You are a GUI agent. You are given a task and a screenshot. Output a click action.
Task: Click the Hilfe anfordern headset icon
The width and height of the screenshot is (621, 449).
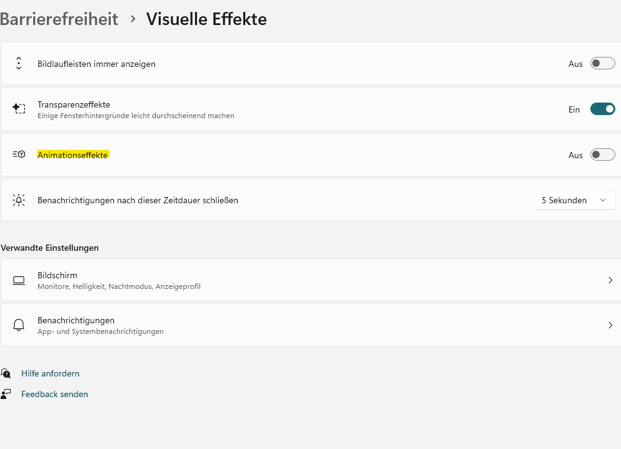point(6,373)
